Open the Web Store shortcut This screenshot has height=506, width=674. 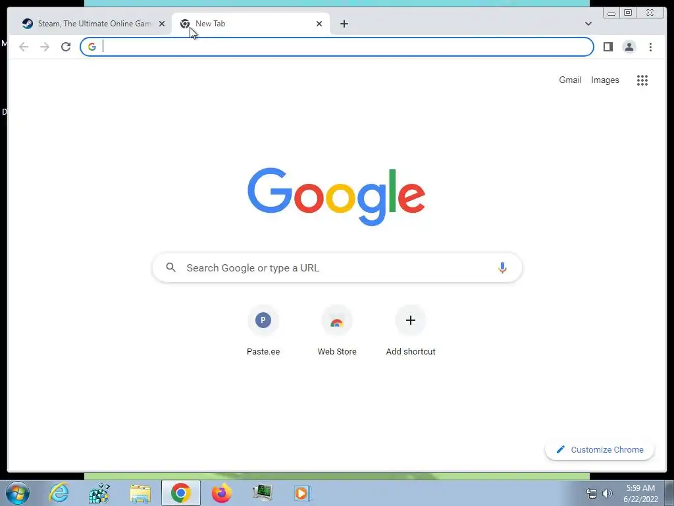click(336, 331)
